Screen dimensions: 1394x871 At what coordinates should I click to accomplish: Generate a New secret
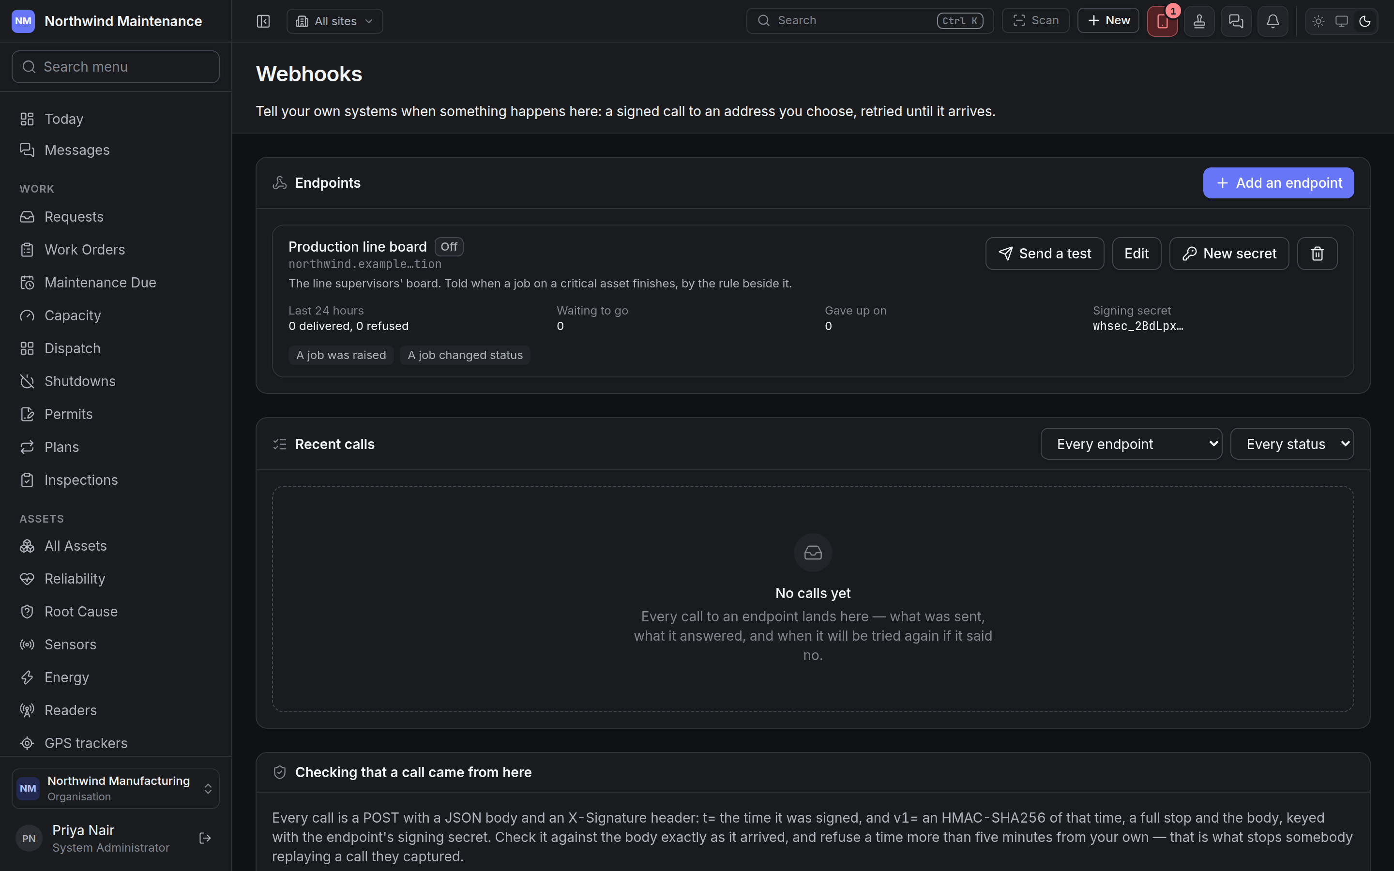pyautogui.click(x=1228, y=254)
